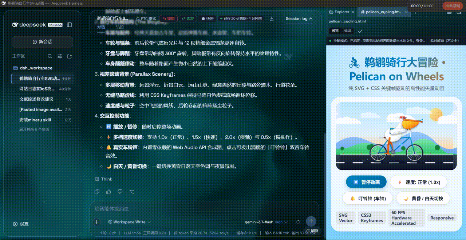Click the plus attachment button in composer
Viewport: 466px width, 240px height.
click(96, 222)
